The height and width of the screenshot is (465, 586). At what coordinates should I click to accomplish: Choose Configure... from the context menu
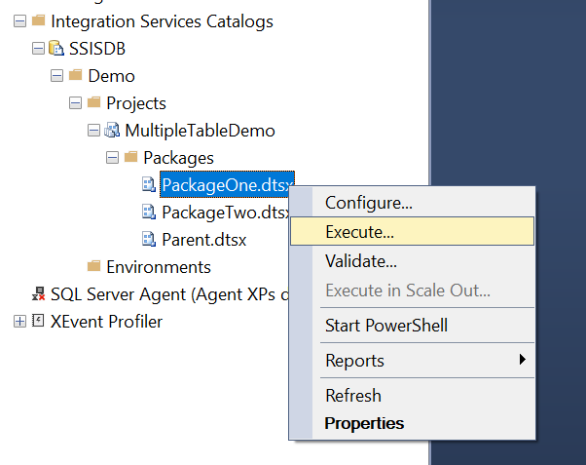(x=412, y=203)
